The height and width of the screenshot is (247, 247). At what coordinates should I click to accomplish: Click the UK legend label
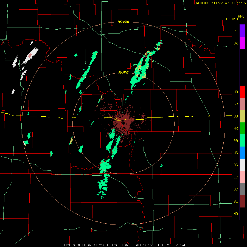pos(235,43)
